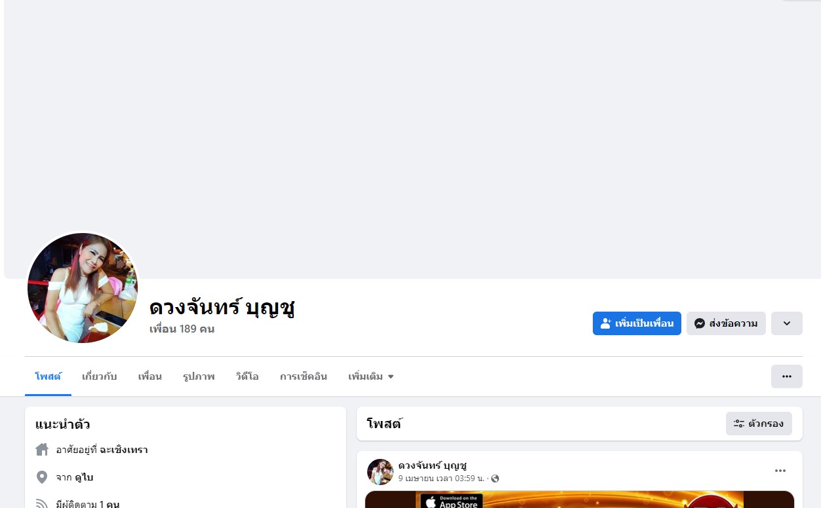Switch to the เกี่ยวกับ tab
The height and width of the screenshot is (508, 821).
(x=100, y=376)
